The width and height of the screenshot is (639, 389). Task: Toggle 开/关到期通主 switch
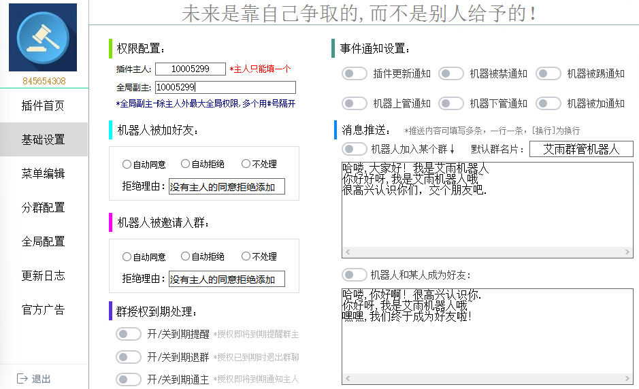[129, 379]
